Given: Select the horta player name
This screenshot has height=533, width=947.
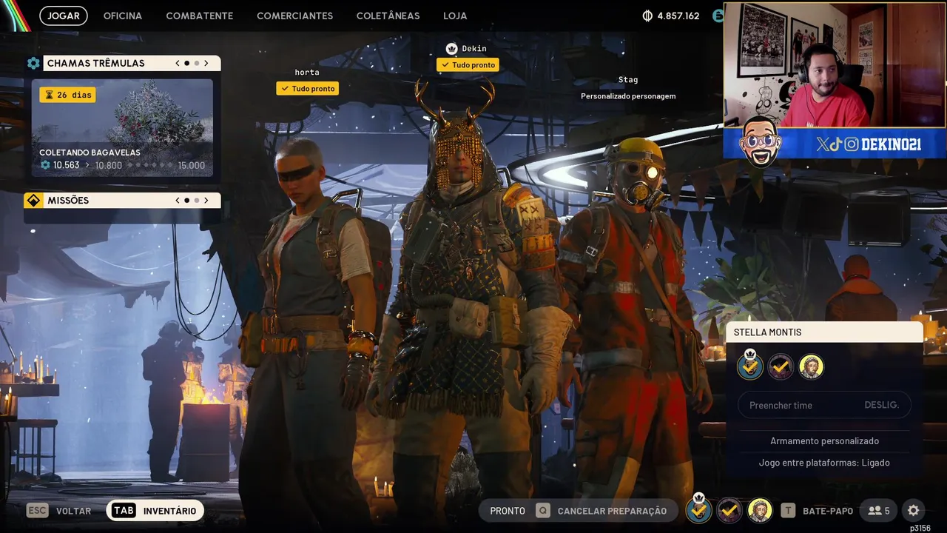Looking at the screenshot, I should coord(307,73).
